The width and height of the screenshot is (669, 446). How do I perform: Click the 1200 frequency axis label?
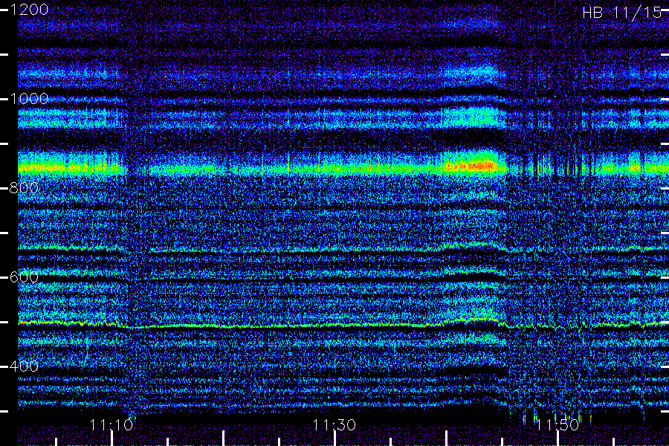[x=28, y=10]
